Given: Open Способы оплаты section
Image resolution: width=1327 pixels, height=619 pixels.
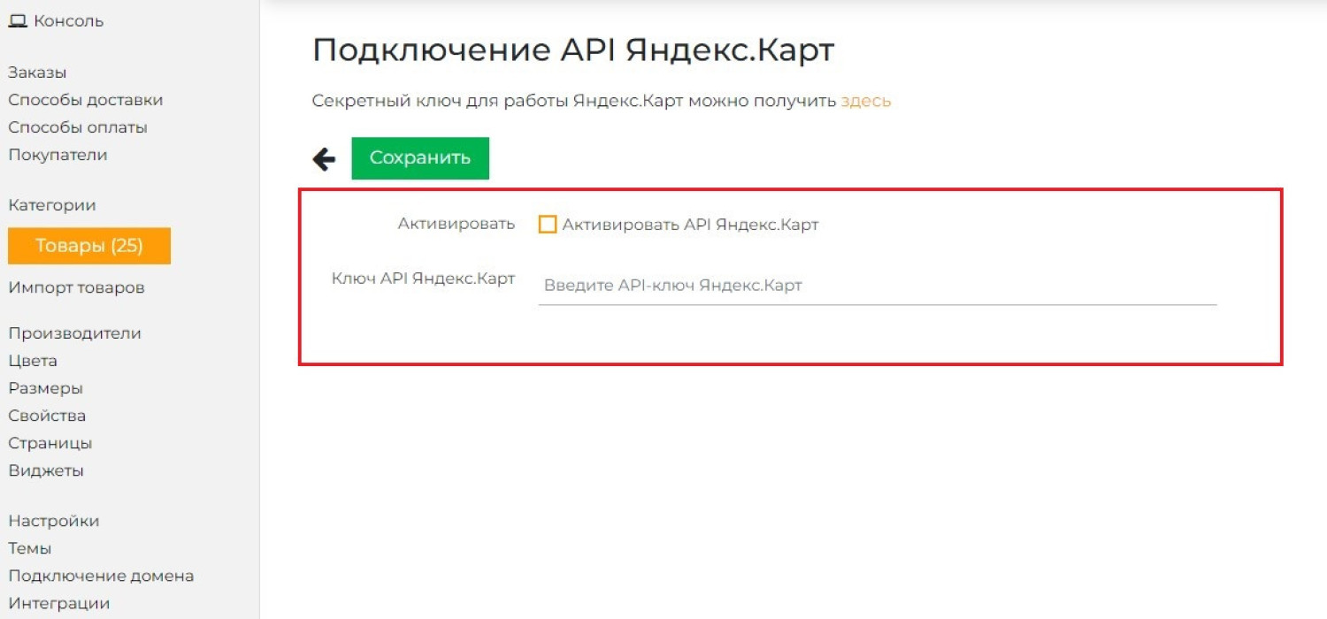Looking at the screenshot, I should point(78,127).
